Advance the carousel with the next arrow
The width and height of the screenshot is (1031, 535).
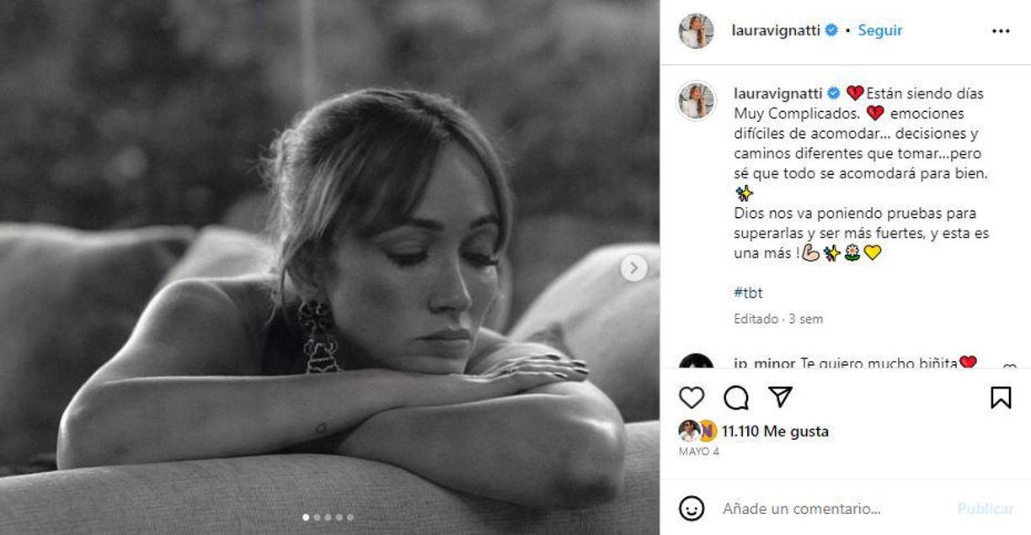pyautogui.click(x=633, y=266)
